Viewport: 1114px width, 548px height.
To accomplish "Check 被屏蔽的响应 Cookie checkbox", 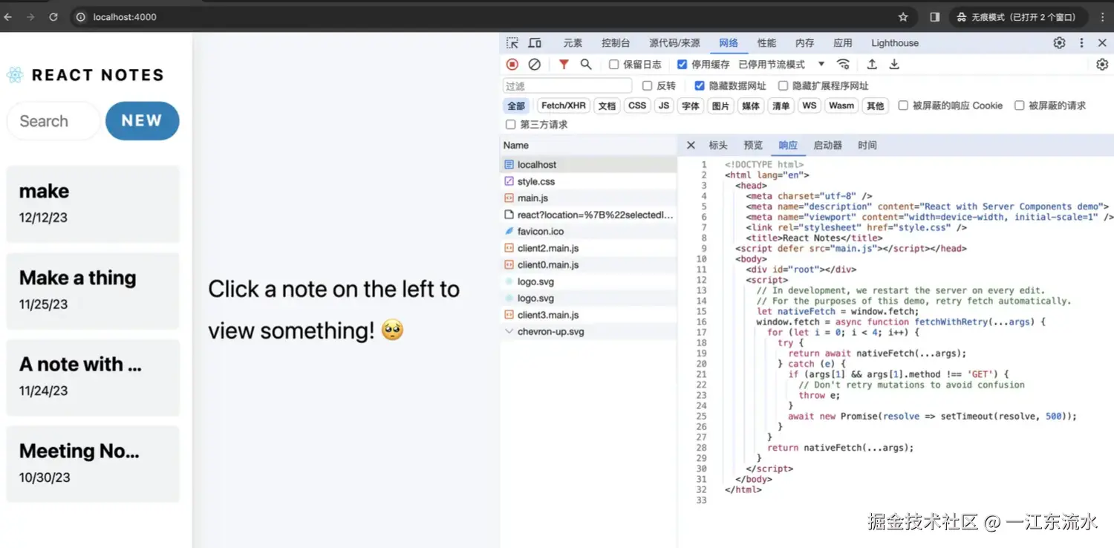I will [x=903, y=105].
